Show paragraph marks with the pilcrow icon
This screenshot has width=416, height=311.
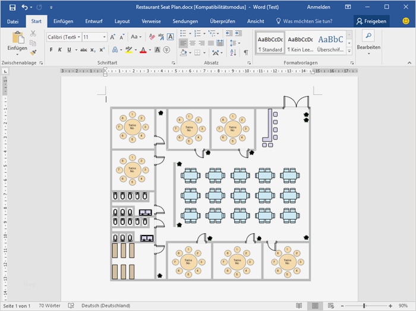pos(246,52)
